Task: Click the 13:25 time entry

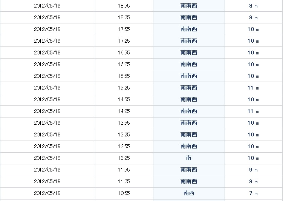Action: (124, 135)
